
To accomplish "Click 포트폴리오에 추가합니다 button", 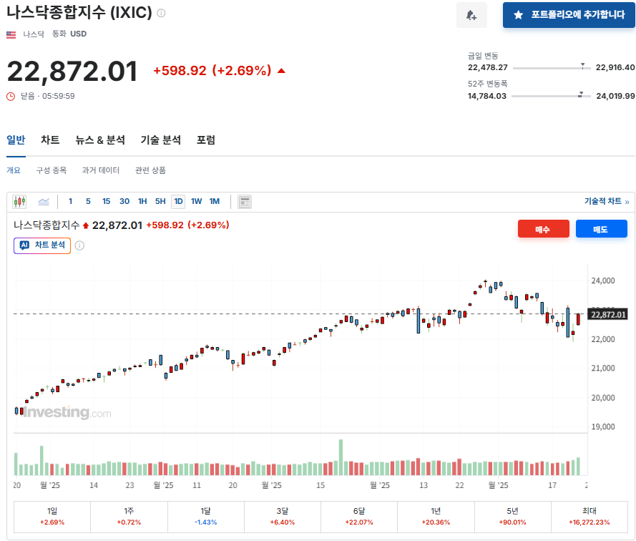I will point(569,15).
